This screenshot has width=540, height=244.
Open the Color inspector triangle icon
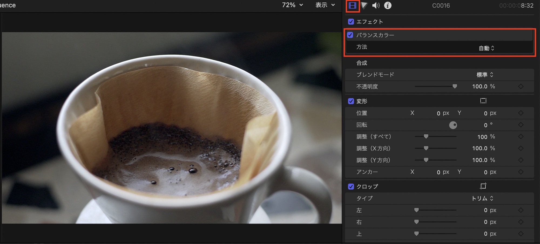(364, 6)
